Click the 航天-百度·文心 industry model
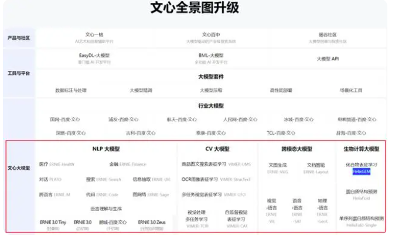 (182, 119)
